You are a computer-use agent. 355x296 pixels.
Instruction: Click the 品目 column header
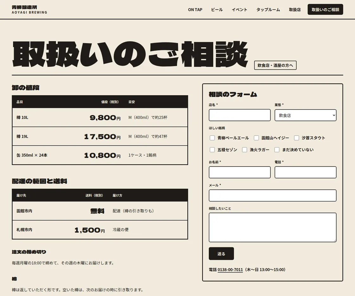click(20, 102)
